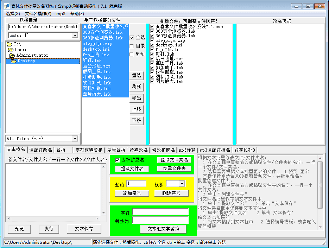The width and height of the screenshot is (329, 248).
Task: Click down arrow of help text scrollbar
Action: pos(320,227)
